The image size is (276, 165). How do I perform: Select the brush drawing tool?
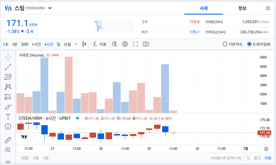pyautogui.click(x=8, y=107)
